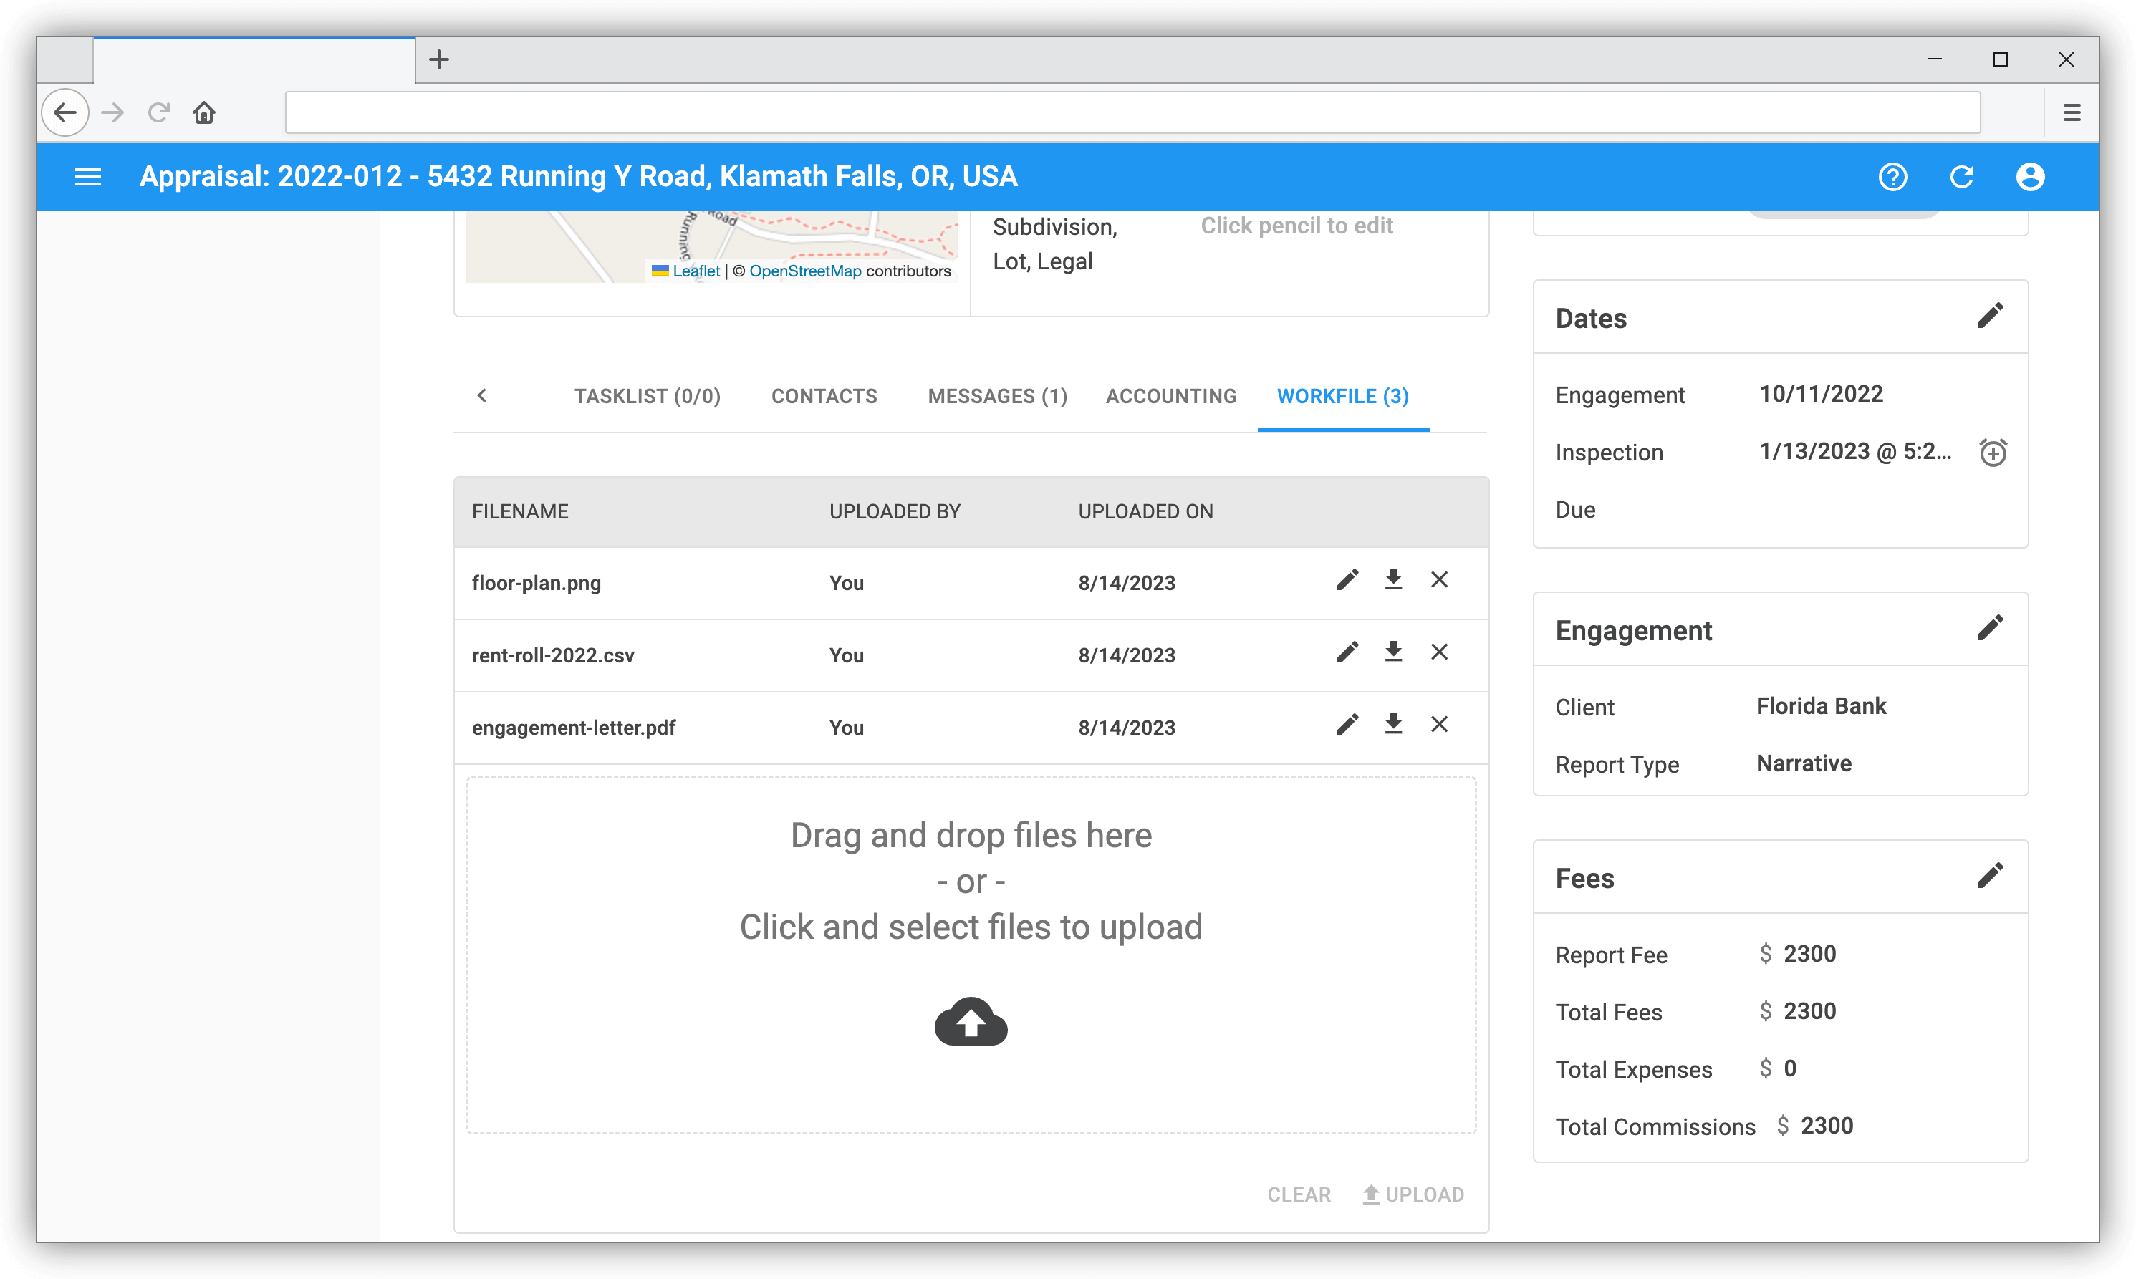The width and height of the screenshot is (2136, 1279).
Task: Open the user account profile icon
Action: coord(2029,177)
